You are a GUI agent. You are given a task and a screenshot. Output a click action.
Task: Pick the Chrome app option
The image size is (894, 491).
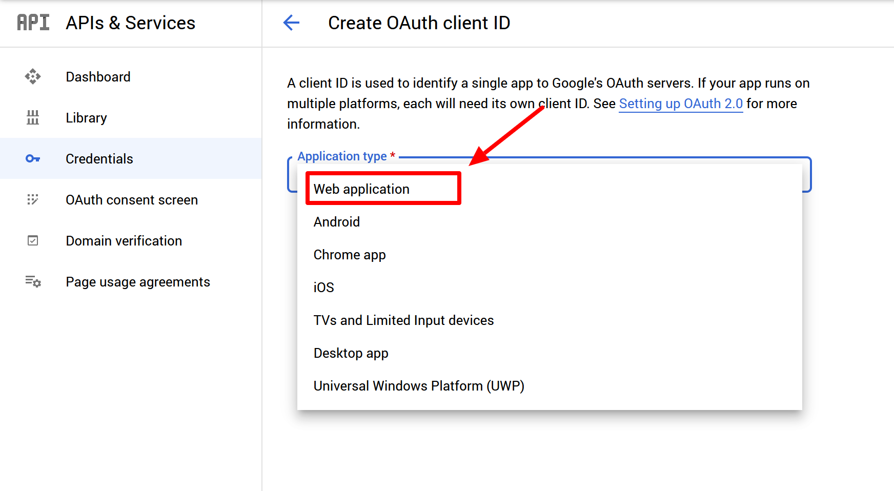click(350, 255)
